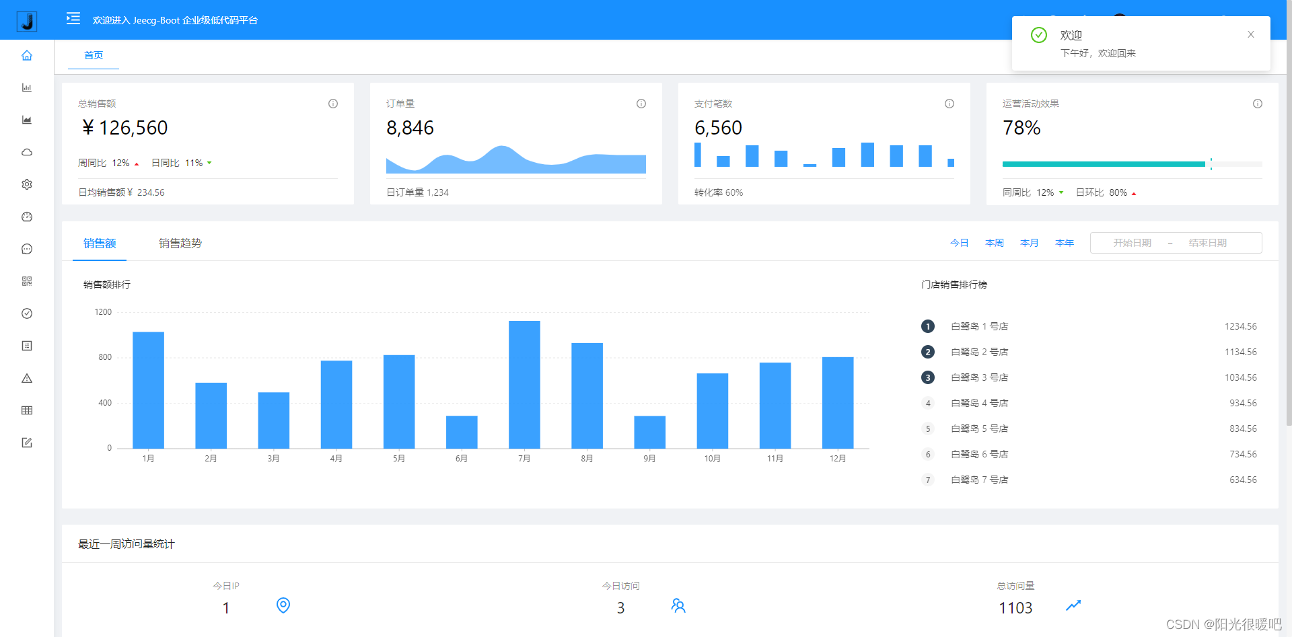Open the QR code sidebar icon
1292x637 pixels.
pos(27,281)
